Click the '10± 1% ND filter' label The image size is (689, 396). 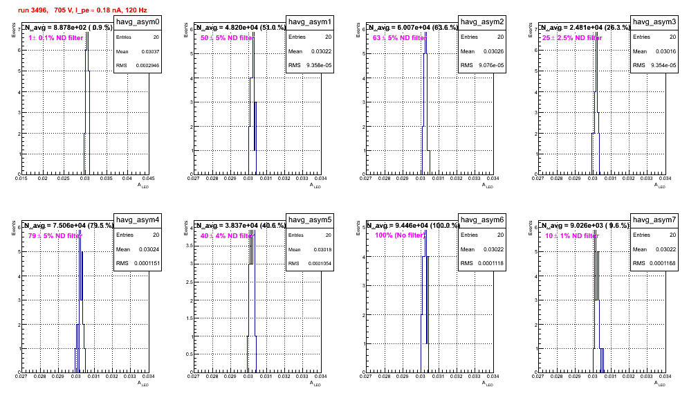pos(572,236)
